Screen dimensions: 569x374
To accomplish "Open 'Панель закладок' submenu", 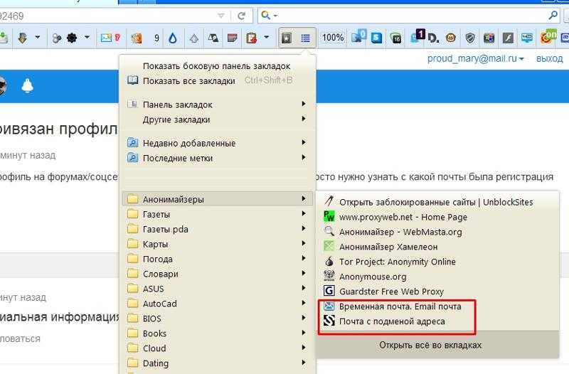I will click(218, 105).
